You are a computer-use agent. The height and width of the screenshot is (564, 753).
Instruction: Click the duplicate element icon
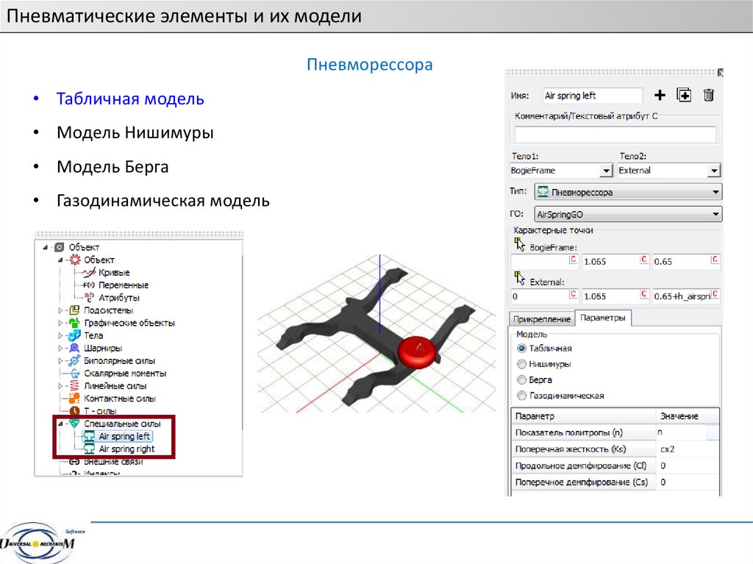tap(684, 95)
